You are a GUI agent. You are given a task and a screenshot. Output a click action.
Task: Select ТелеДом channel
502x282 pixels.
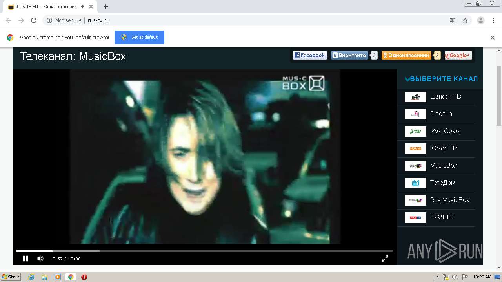[x=443, y=183]
